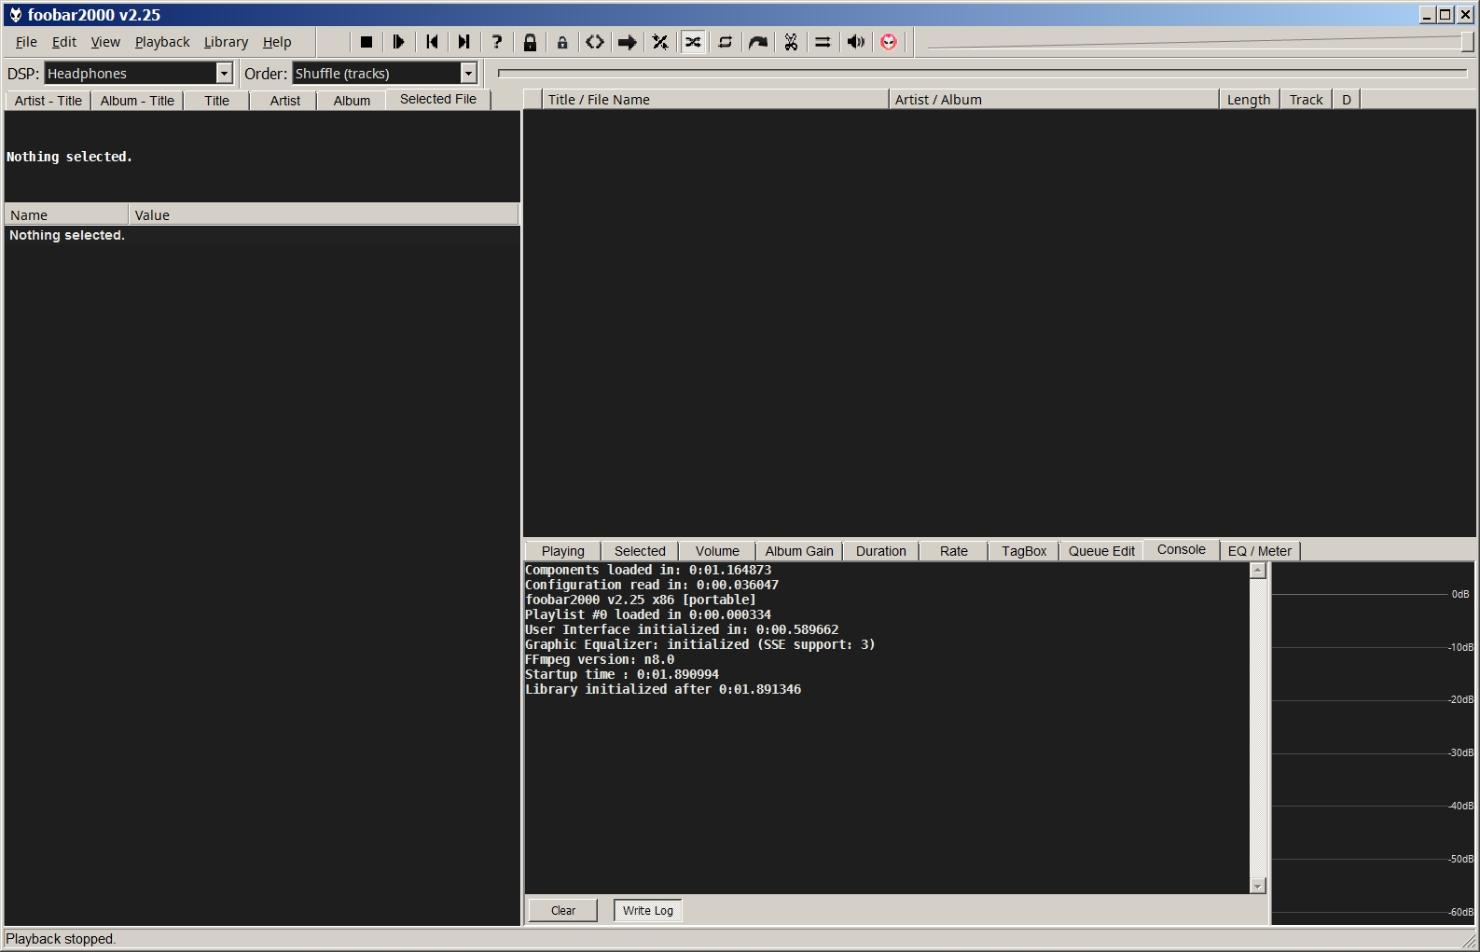The height and width of the screenshot is (952, 1480).
Task: Toggle the shuffle toolbar button
Action: [693, 42]
